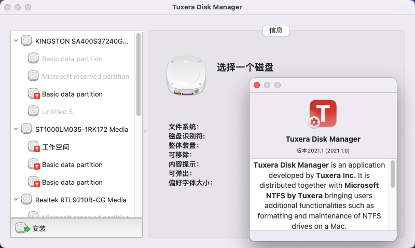Click the 可移除: label
The height and width of the screenshot is (248, 415).
181,155
